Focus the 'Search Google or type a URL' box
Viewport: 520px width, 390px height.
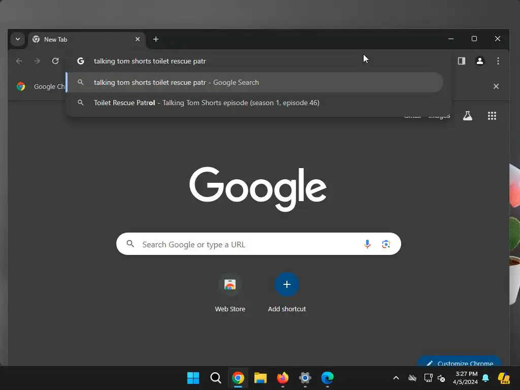[x=258, y=244]
